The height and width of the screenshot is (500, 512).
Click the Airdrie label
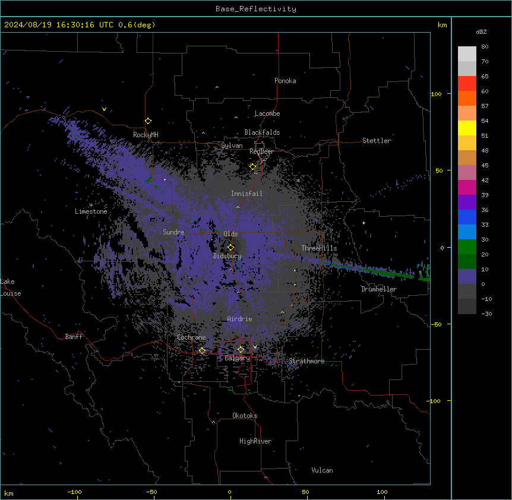pyautogui.click(x=239, y=319)
